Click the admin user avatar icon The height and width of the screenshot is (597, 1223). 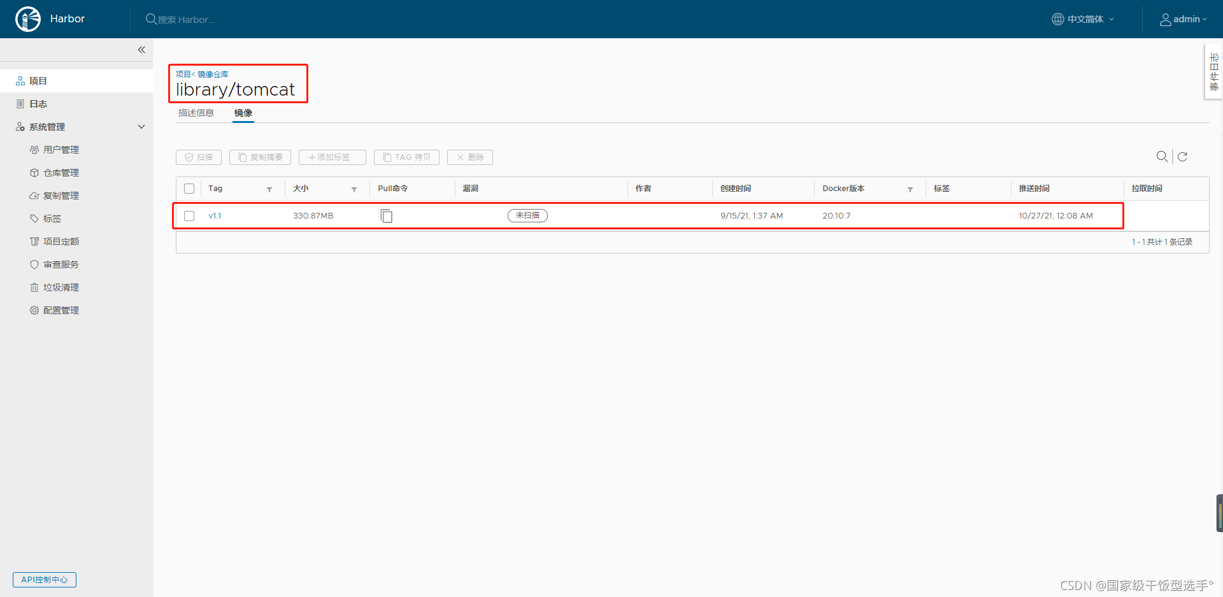point(1165,20)
